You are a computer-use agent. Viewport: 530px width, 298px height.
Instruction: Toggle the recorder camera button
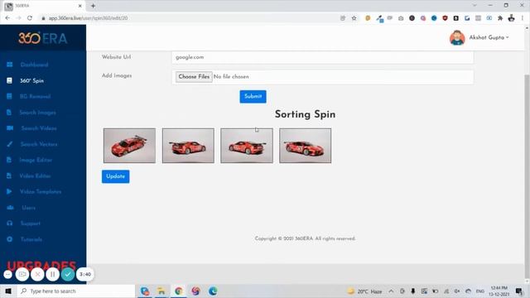pyautogui.click(x=22, y=274)
